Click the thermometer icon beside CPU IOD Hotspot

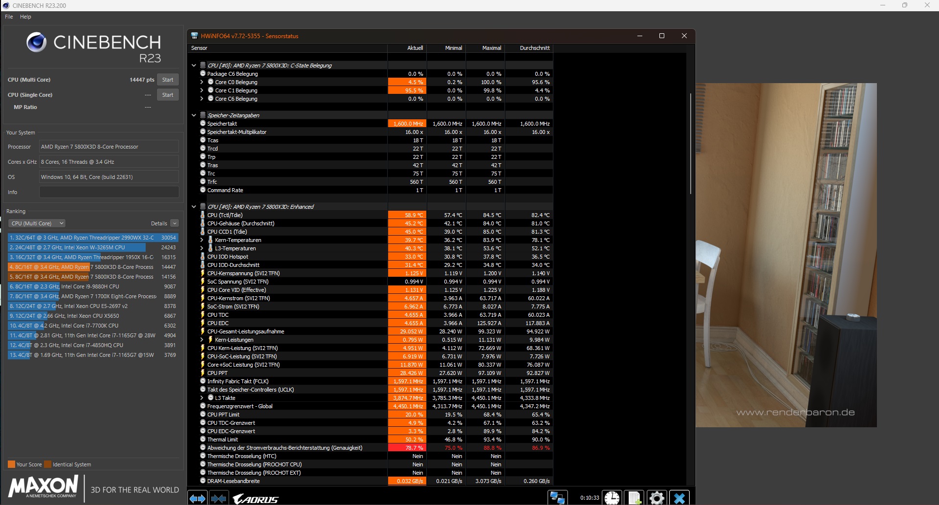202,257
